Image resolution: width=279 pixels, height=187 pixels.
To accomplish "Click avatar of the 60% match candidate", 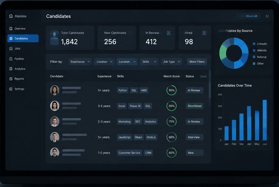I will click(55, 153).
